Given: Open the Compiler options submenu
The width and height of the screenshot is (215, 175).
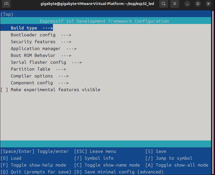Looking at the screenshot, I should point(32,76).
